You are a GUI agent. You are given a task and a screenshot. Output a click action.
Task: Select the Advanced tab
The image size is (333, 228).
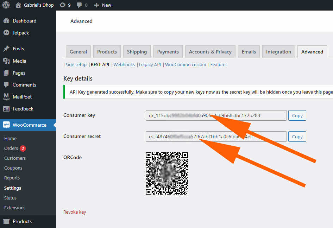point(312,52)
